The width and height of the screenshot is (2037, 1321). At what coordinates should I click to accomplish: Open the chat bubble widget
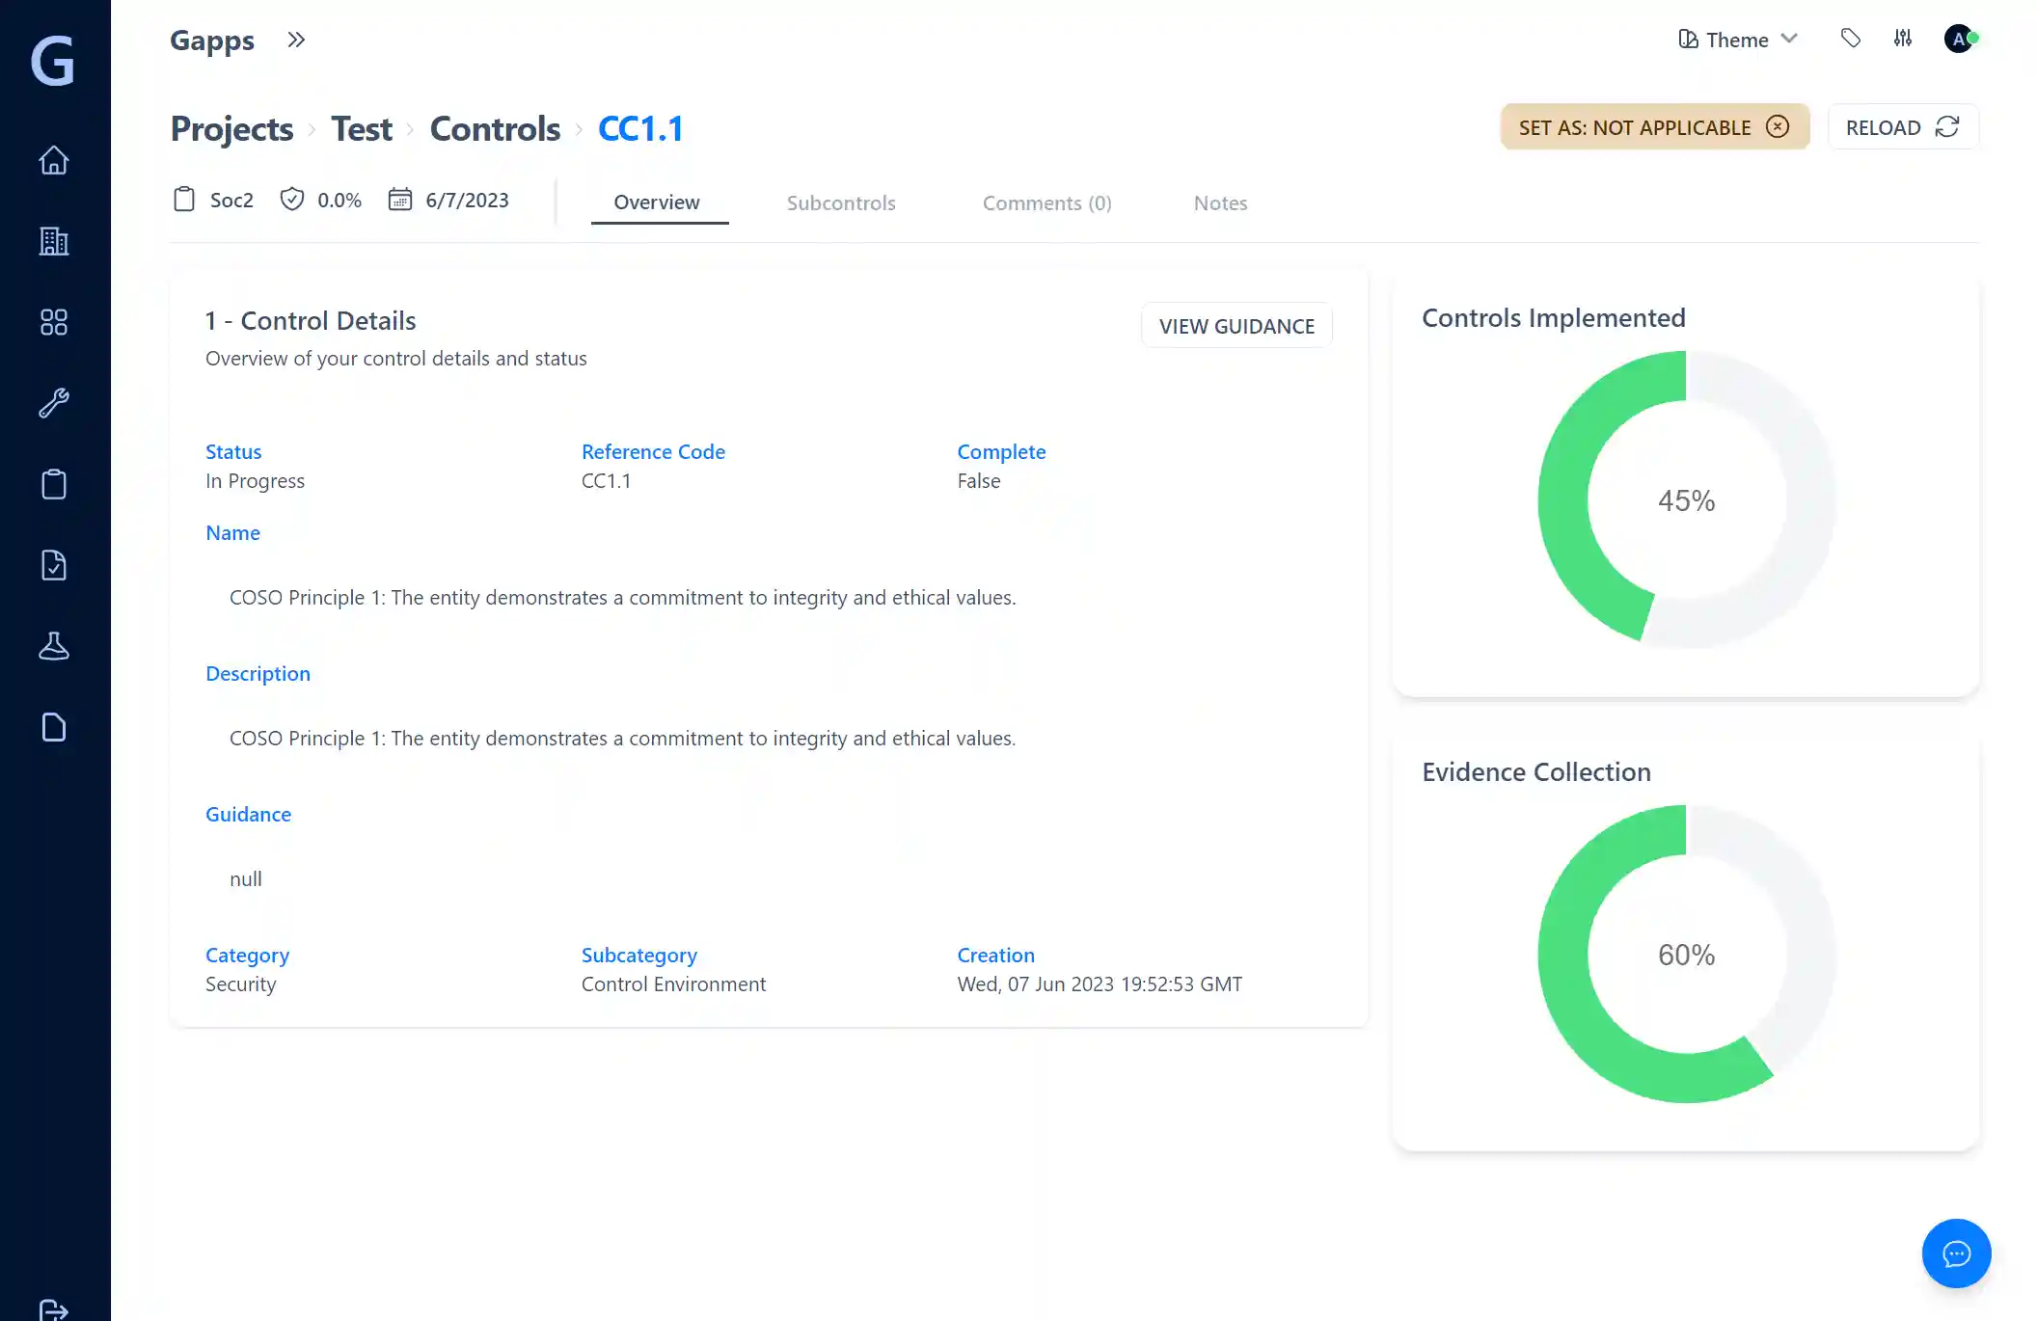[x=1956, y=1254]
